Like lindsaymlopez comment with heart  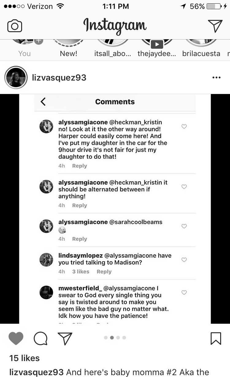pyautogui.click(x=184, y=260)
